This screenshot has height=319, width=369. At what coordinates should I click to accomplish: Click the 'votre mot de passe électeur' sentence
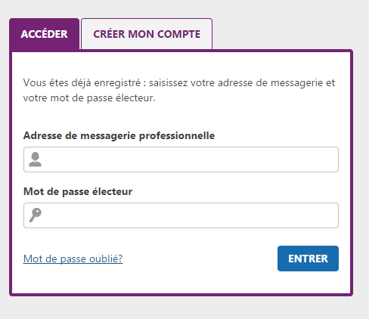(x=89, y=98)
